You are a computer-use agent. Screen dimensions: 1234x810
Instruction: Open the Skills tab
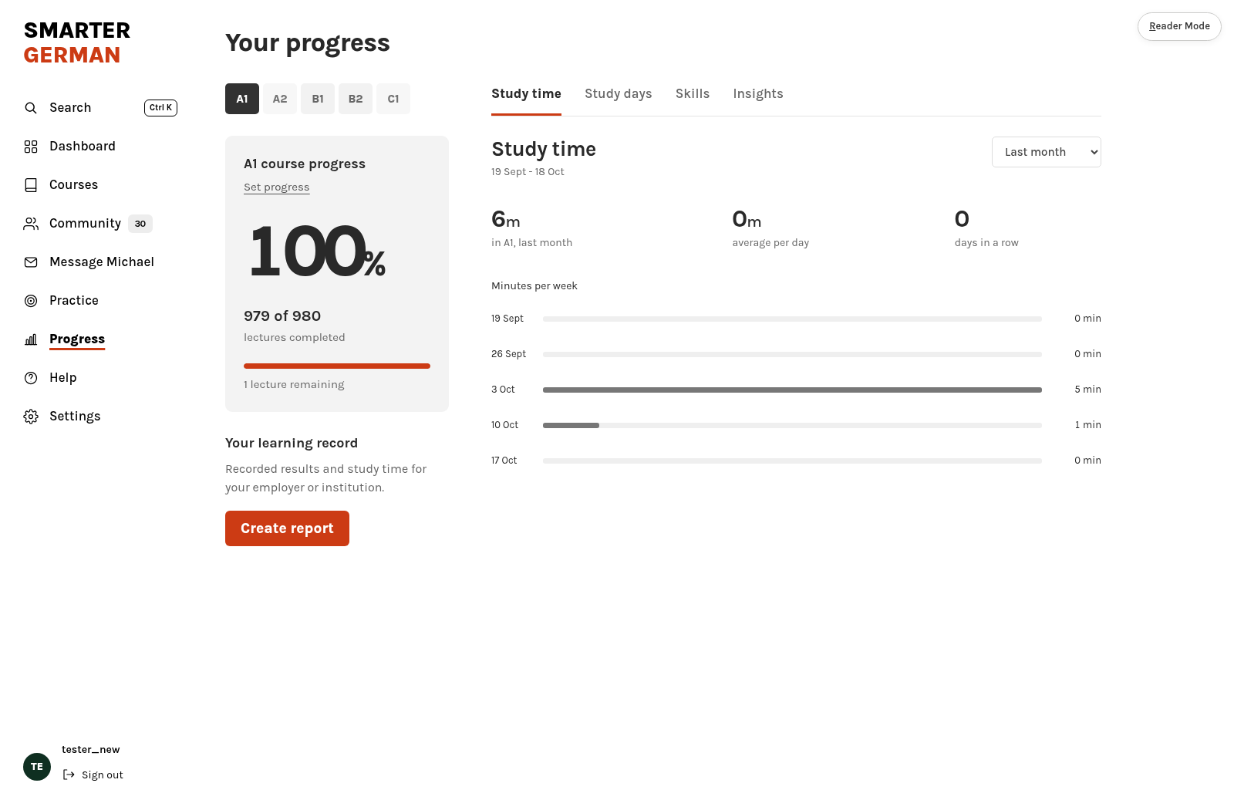(x=693, y=94)
